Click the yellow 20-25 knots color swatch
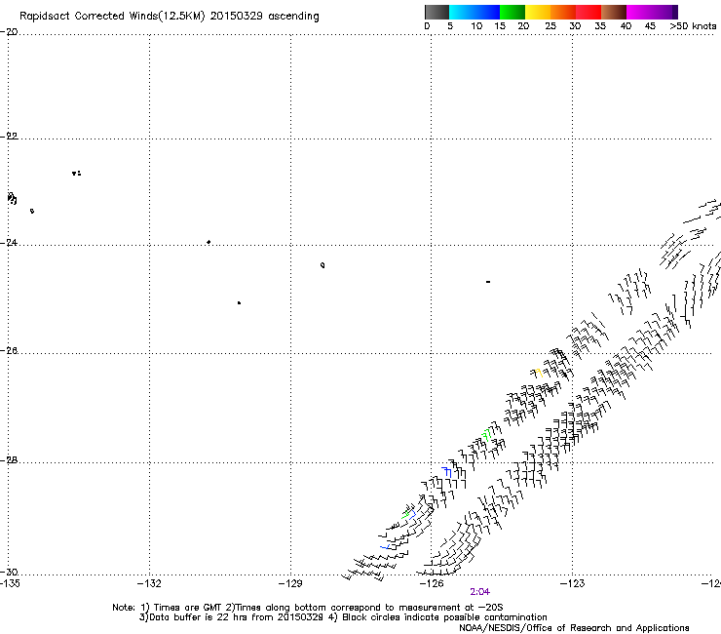721x634 pixels. (x=538, y=12)
